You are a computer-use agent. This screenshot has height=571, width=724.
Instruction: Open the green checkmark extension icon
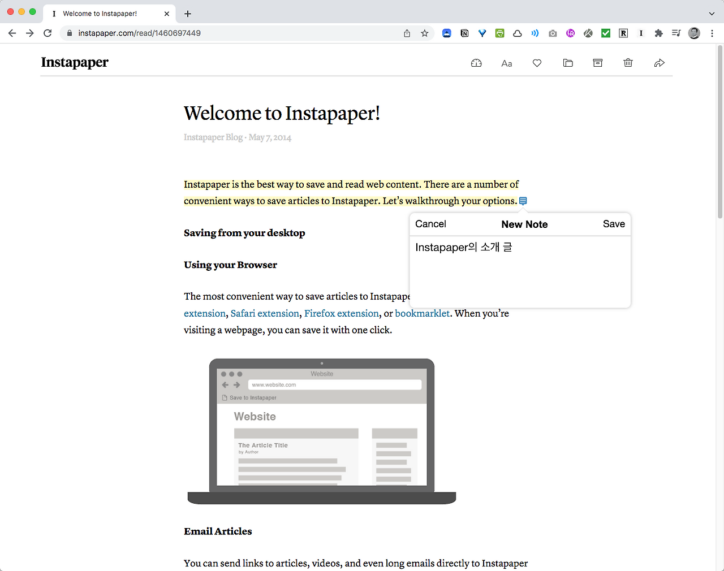click(606, 33)
